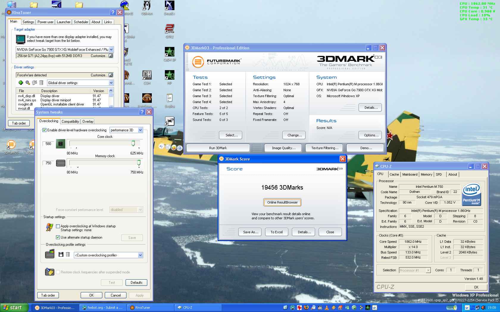Open the 3DMark05 desktop shortcut
Image resolution: width=500 pixels, height=312 pixels.
[11, 147]
